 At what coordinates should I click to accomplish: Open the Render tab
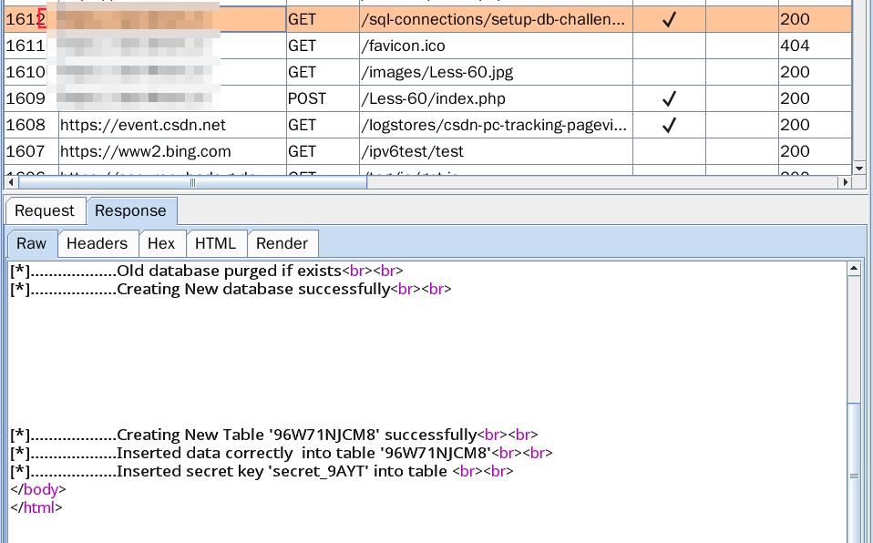[x=282, y=244]
